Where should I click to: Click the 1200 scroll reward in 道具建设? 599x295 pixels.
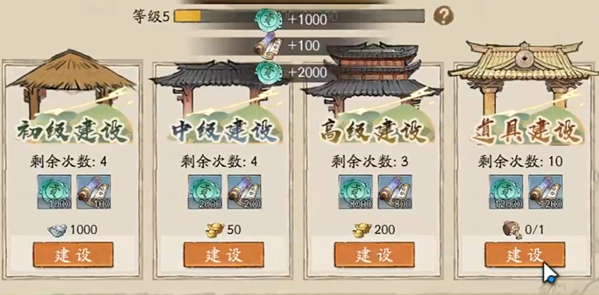coord(545,192)
